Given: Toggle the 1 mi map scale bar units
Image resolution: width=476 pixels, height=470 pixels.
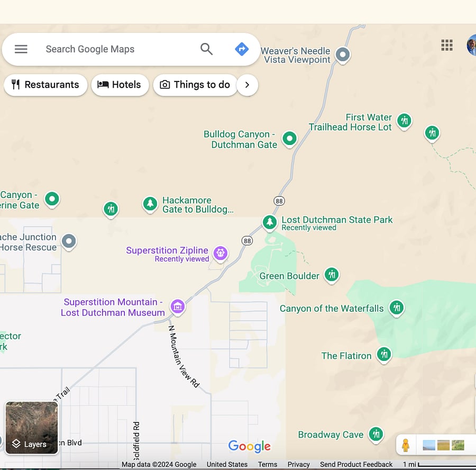Looking at the screenshot, I should point(439,465).
